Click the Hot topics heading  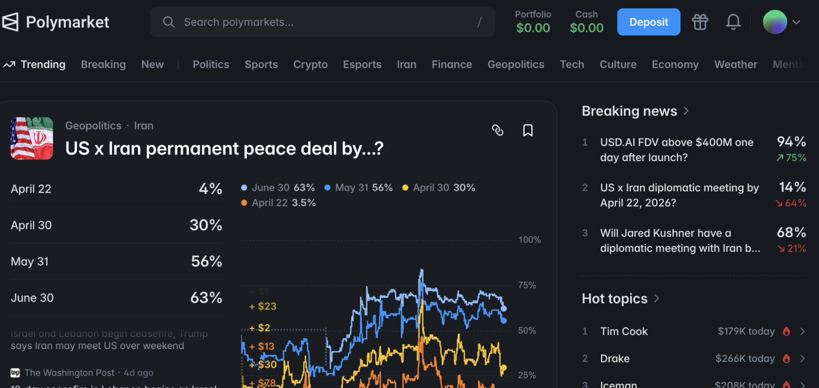(x=615, y=299)
